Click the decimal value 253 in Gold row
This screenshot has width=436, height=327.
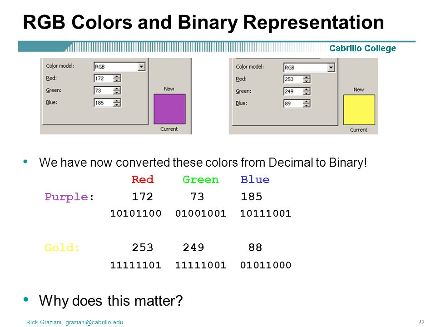point(142,248)
